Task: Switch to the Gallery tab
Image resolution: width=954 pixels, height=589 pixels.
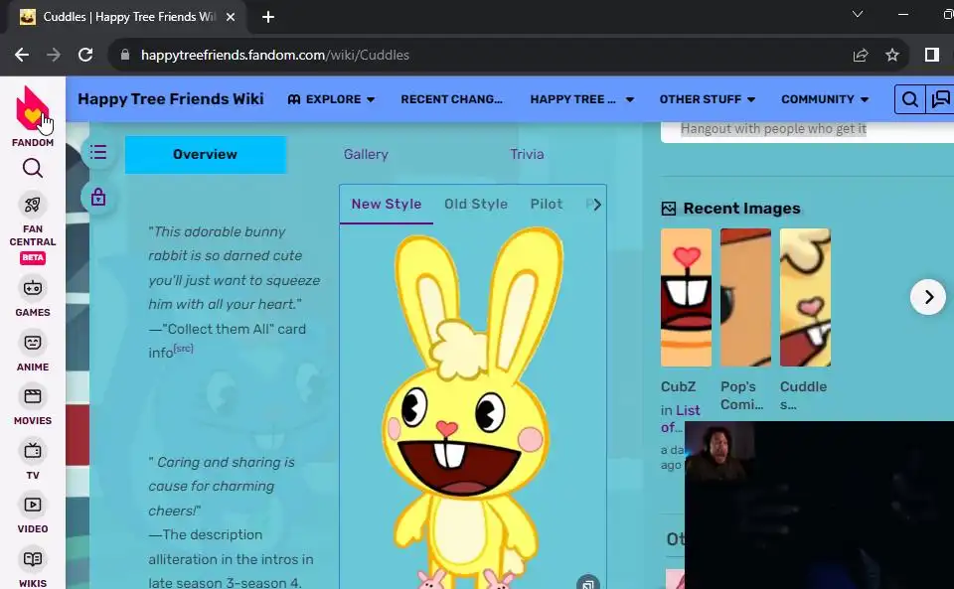Action: click(366, 154)
